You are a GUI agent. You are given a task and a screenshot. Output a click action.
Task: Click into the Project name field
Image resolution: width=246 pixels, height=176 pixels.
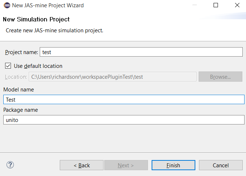(141, 52)
